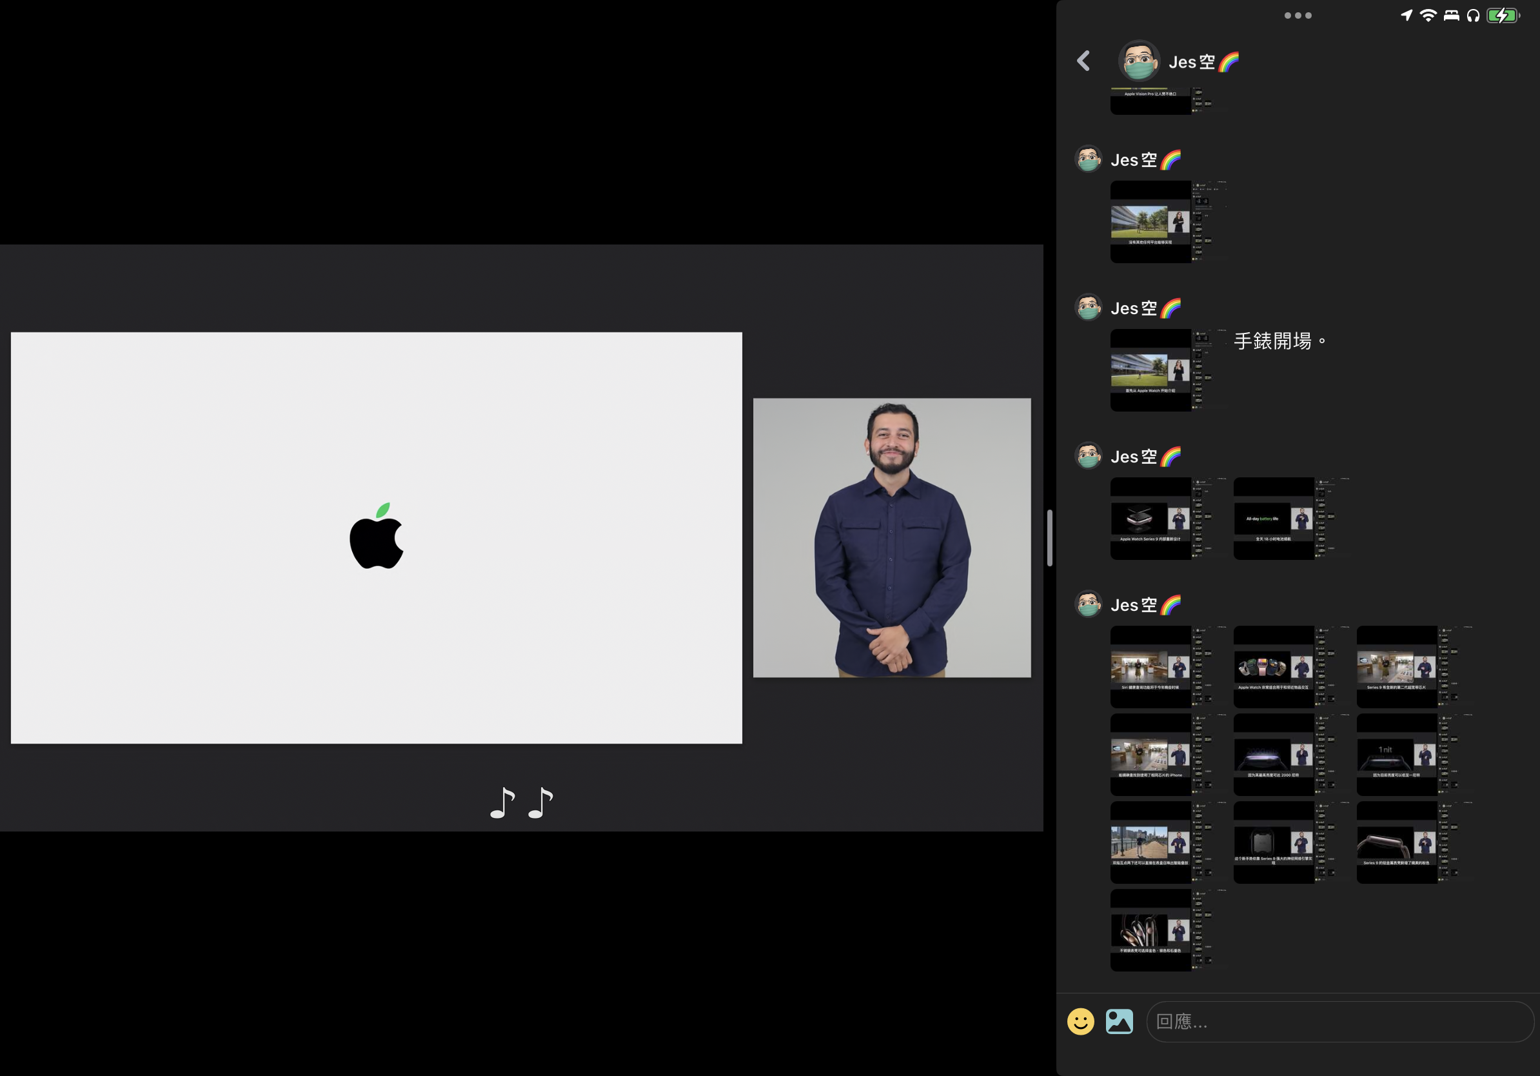1540x1076 pixels.
Task: Tap Jes 空 name in the chat header
Action: pos(1204,62)
